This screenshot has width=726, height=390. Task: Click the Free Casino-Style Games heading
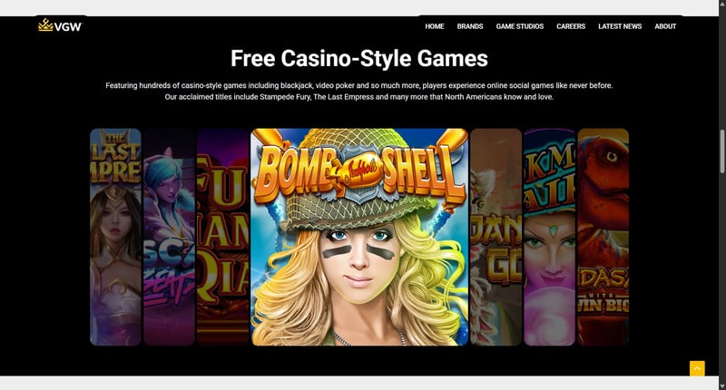[x=359, y=58]
